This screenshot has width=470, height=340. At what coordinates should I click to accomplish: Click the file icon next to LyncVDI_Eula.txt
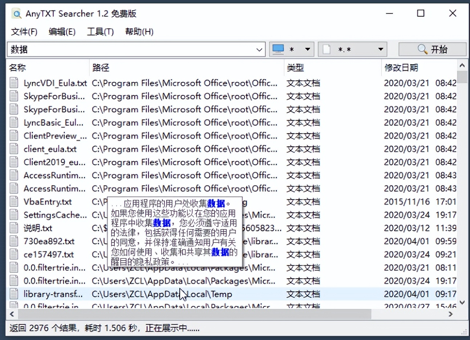click(x=14, y=83)
